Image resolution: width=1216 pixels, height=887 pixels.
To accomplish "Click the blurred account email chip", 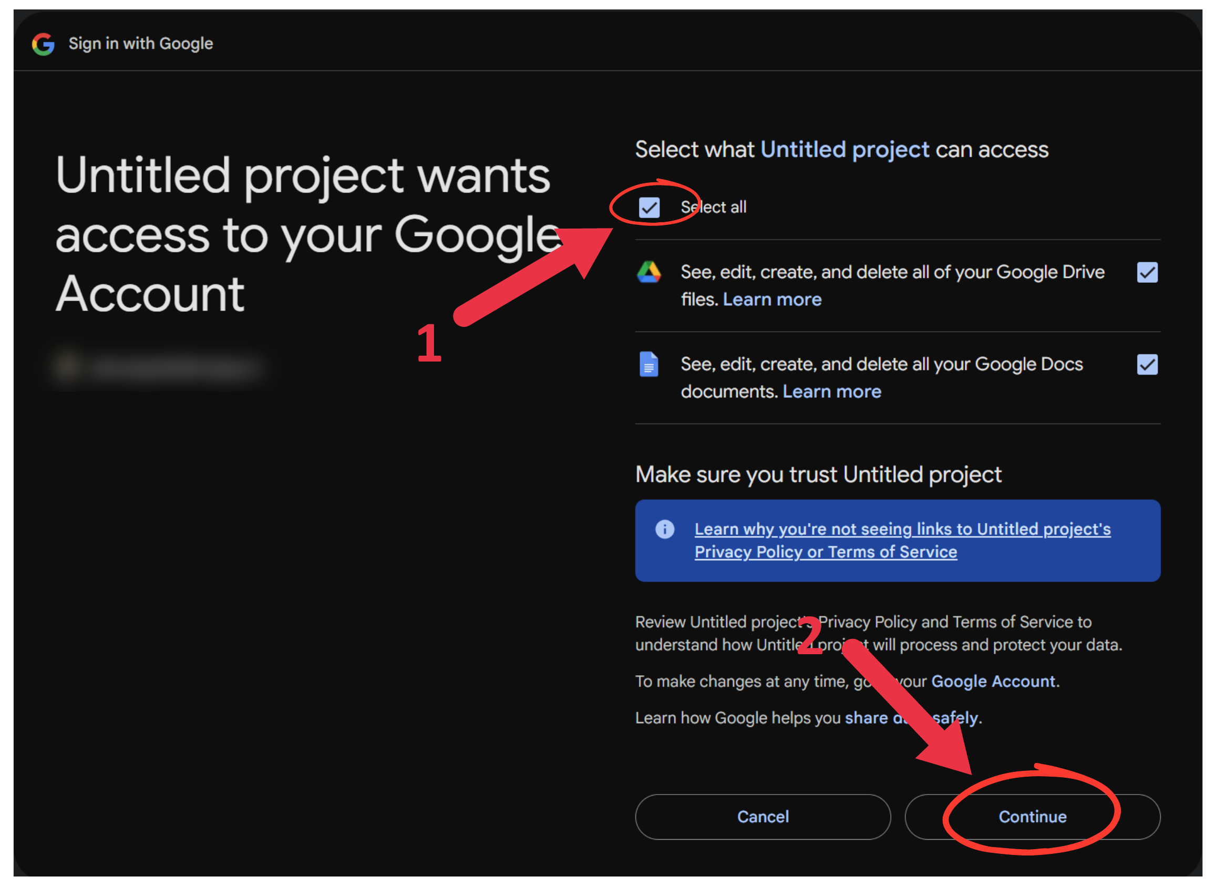I will click(x=159, y=367).
